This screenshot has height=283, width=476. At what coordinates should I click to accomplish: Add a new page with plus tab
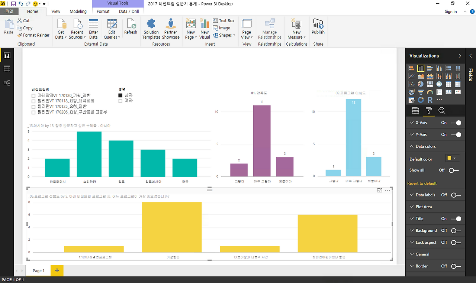tap(57, 270)
